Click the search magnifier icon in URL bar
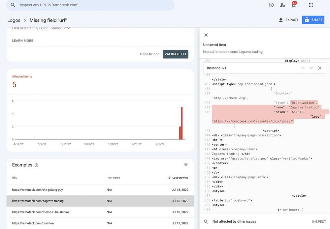Viewport: 330px width, 229px height. (13, 5)
